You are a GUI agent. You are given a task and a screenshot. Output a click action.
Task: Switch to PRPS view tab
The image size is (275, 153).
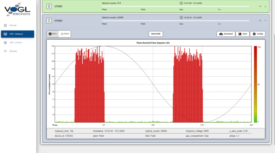pyautogui.click(x=53, y=34)
